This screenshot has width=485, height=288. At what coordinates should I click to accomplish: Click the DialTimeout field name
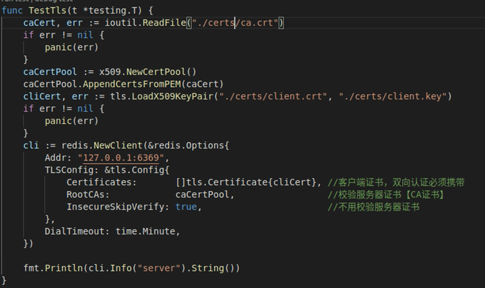pos(75,231)
